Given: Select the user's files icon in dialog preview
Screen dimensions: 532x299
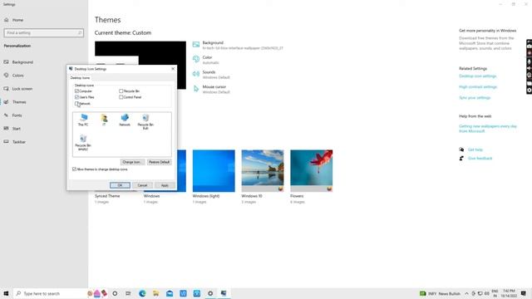Looking at the screenshot, I should click(104, 120).
